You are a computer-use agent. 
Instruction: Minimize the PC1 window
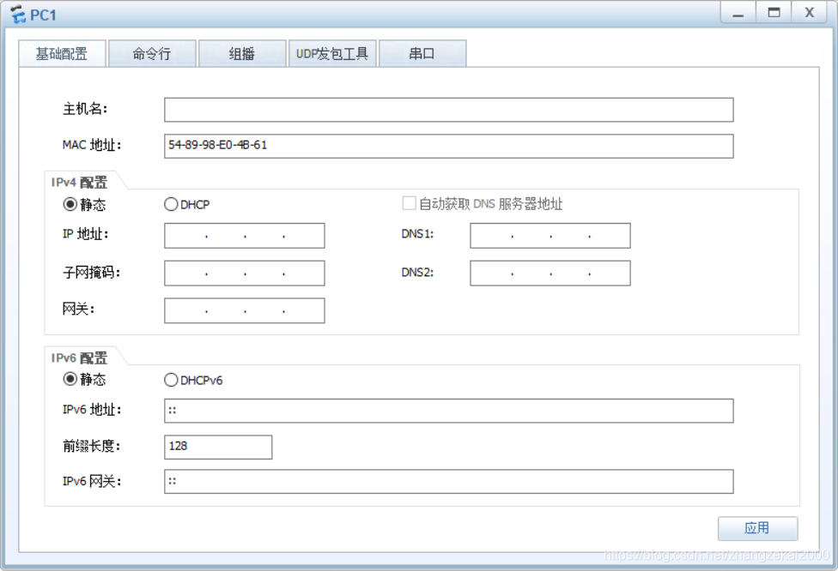point(738,13)
